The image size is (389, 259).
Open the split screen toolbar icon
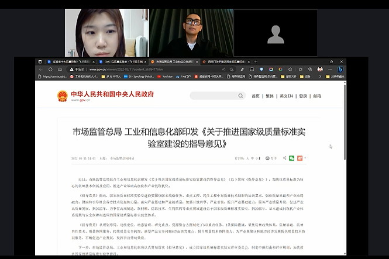tap(252, 70)
